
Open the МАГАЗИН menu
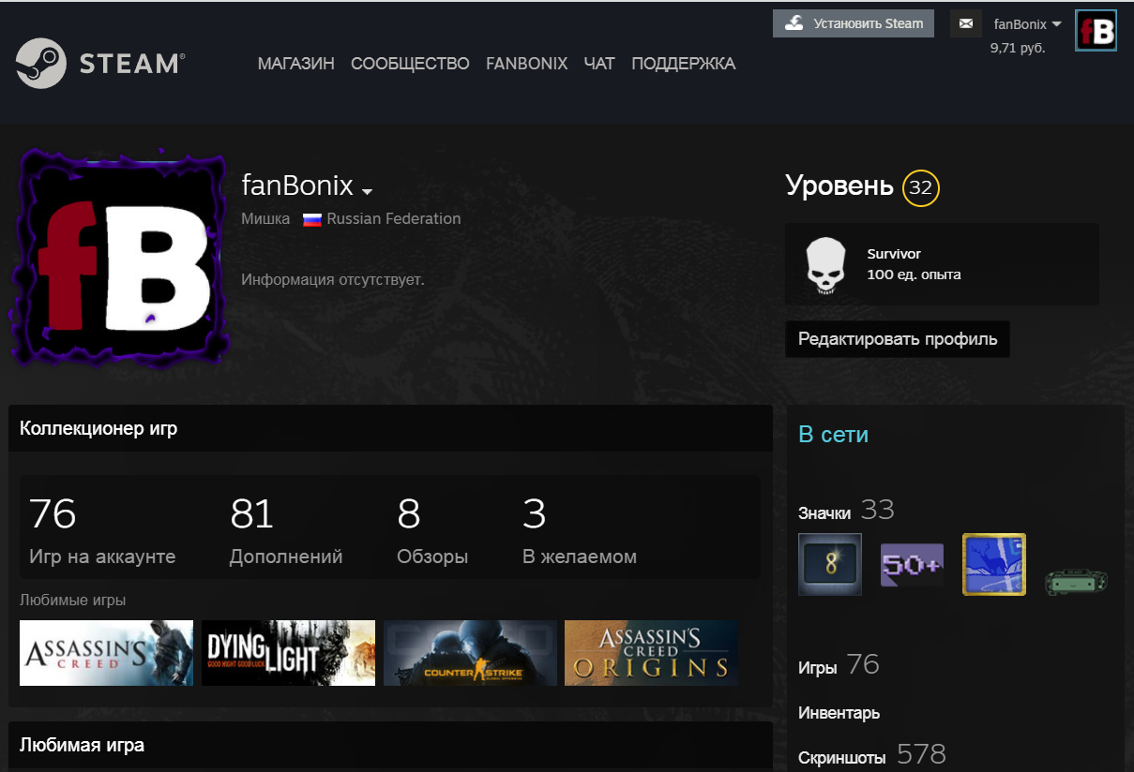296,64
